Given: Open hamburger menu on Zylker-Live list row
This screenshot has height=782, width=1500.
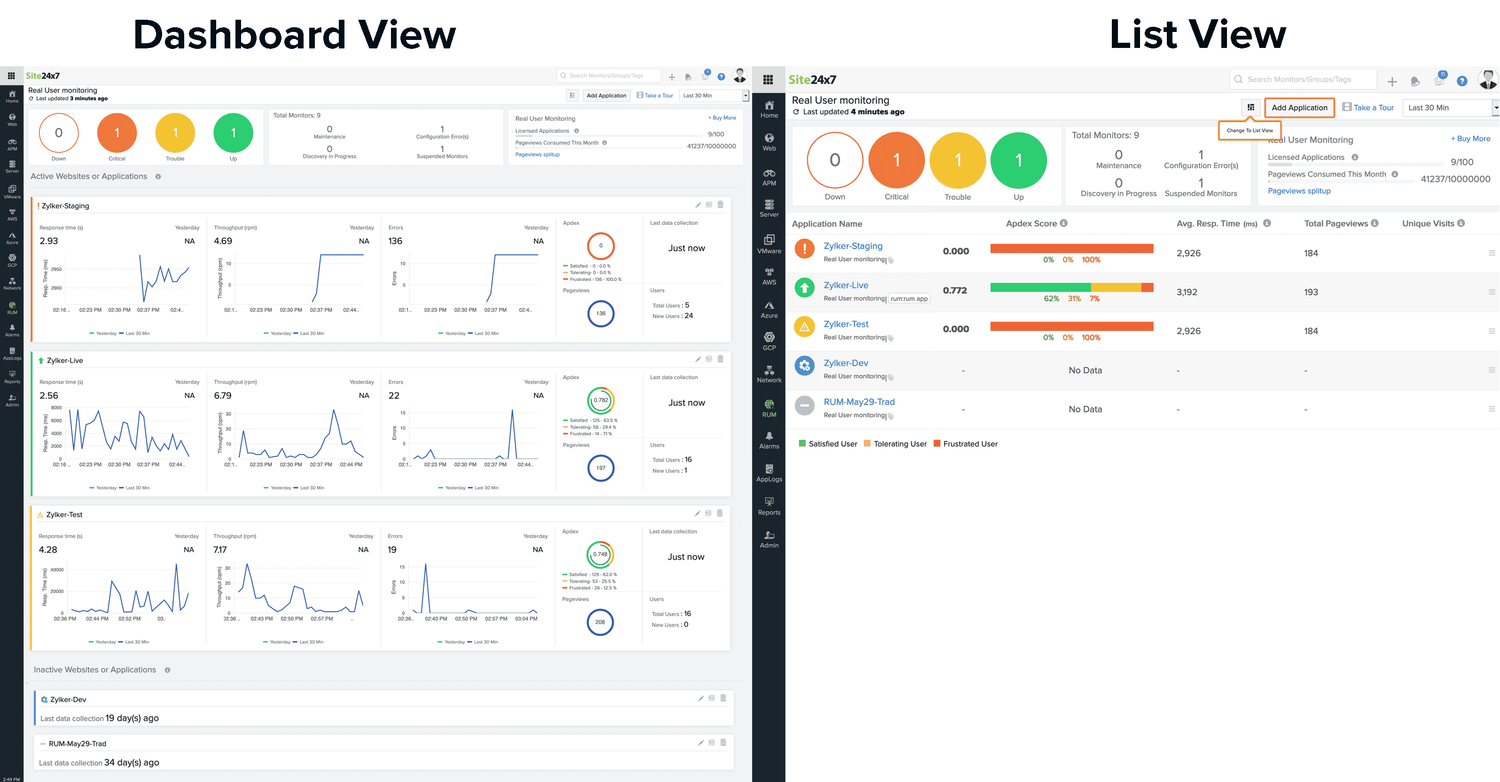Looking at the screenshot, I should [1491, 292].
